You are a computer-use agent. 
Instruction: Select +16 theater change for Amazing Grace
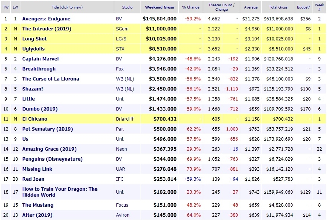(234, 149)
